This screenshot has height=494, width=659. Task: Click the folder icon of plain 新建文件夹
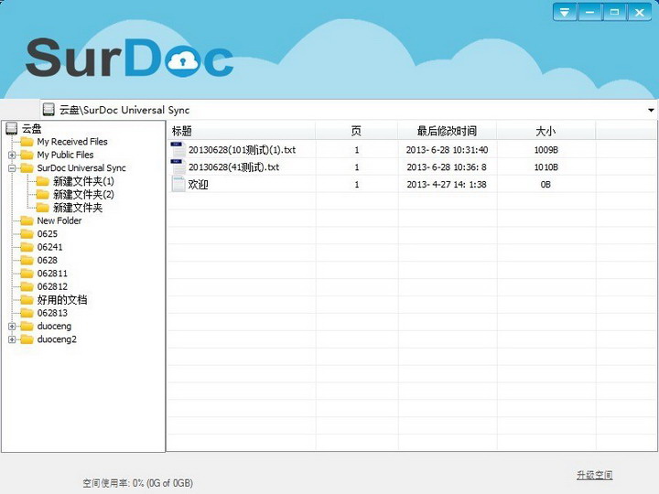(42, 208)
